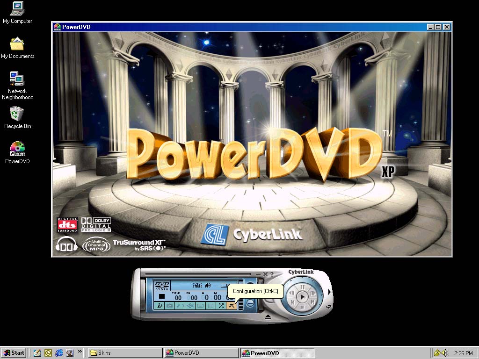The image size is (479, 359).
Task: Open the Network Neighborhood desktop icon
Action: (17, 86)
